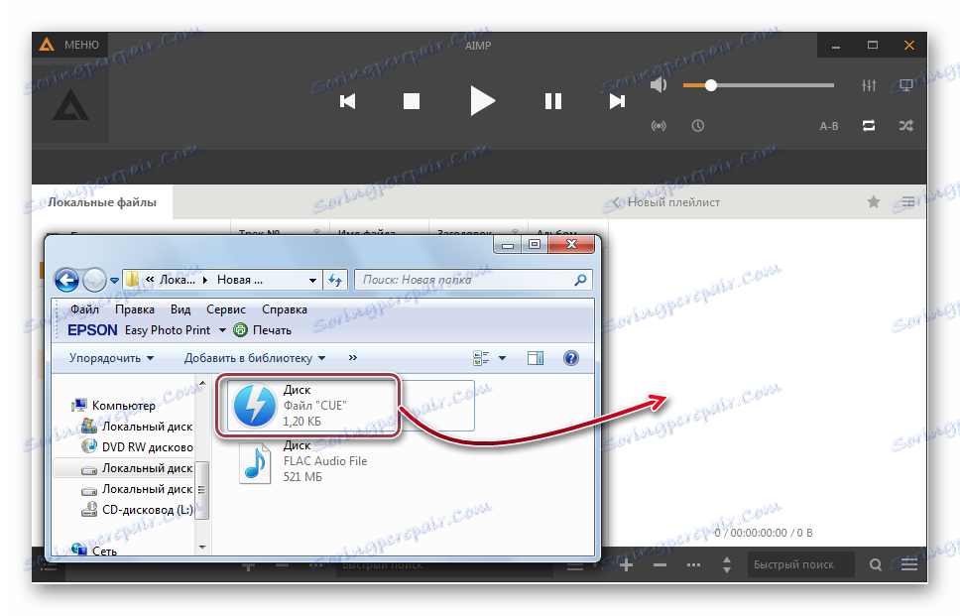The image size is (960, 616).
Task: Click the search magnifier in AIMP bottom bar
Action: click(x=876, y=564)
